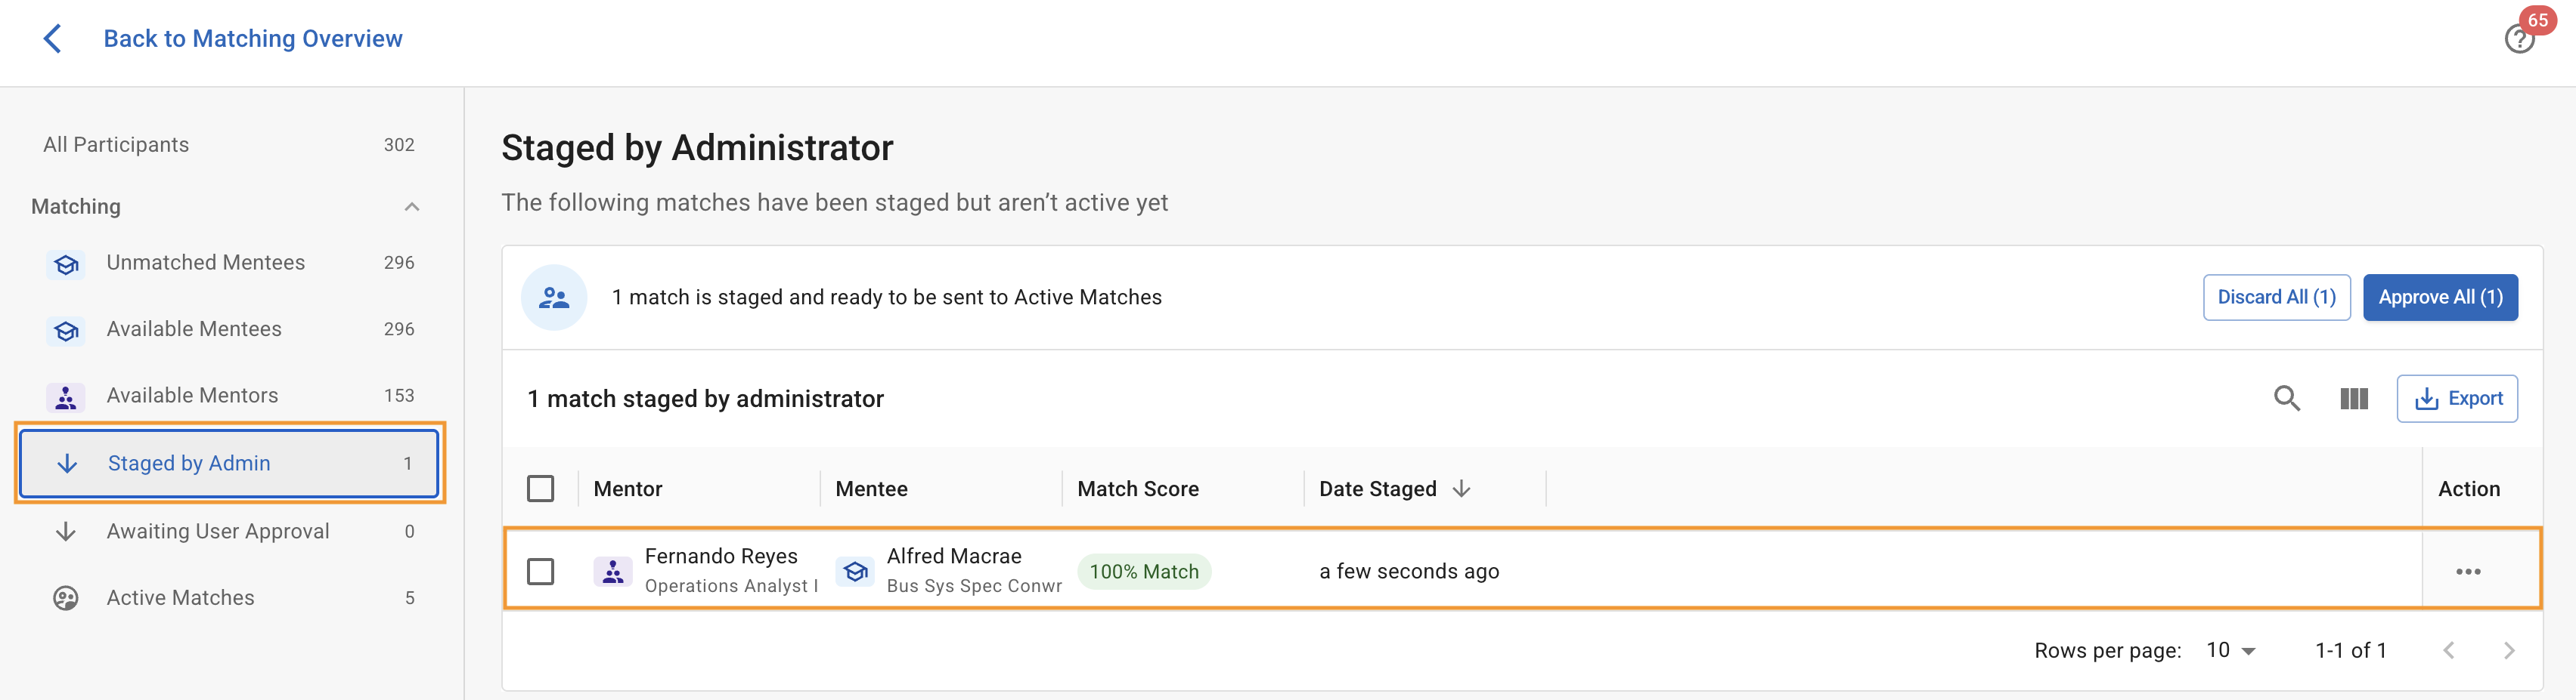Image resolution: width=2576 pixels, height=700 pixels.
Task: Go to Awaiting User Approval
Action: 218,532
